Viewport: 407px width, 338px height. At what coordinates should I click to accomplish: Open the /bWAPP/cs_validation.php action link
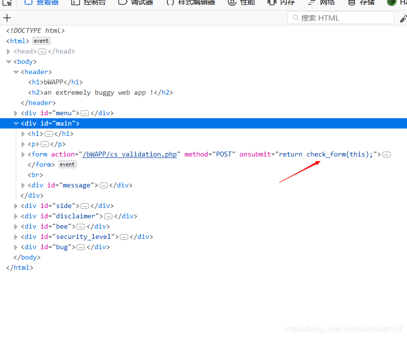point(130,155)
